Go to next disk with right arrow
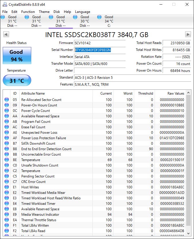Viewport: 194px width, 239px height. click(x=188, y=34)
